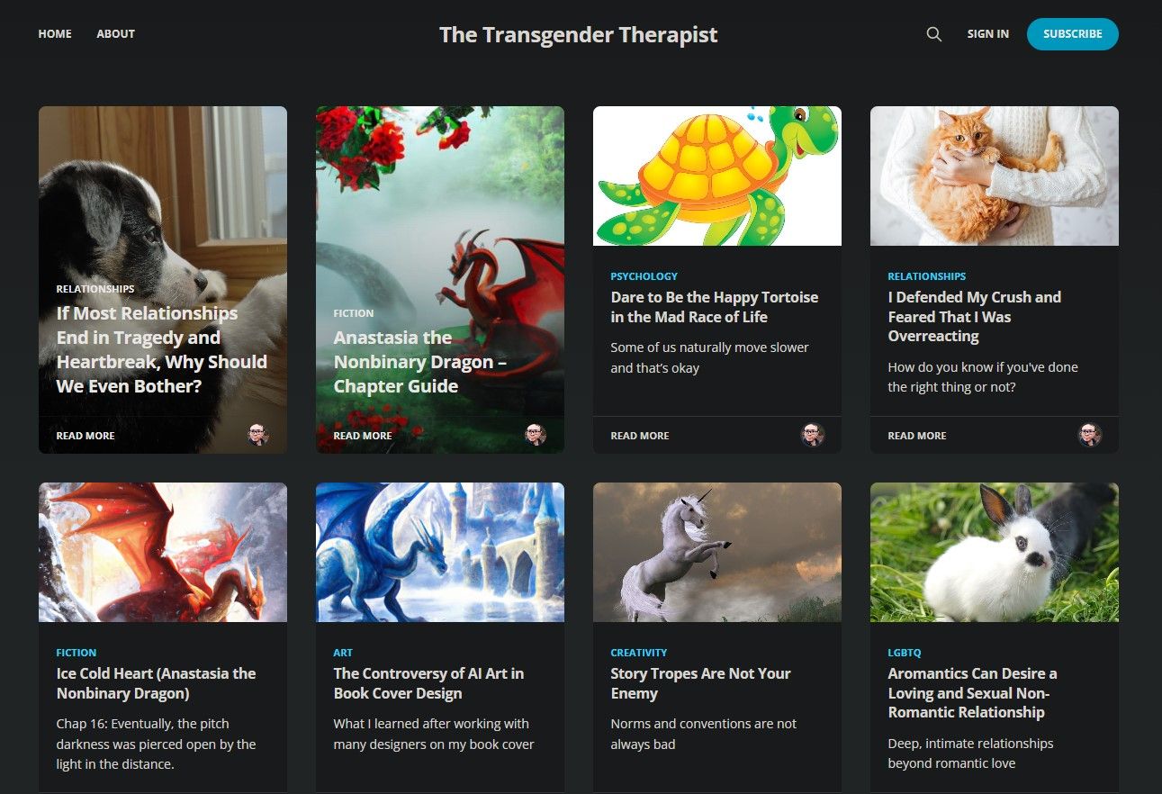Screen dimensions: 1162x794
Task: Select the Psychology category tag
Action: (644, 276)
